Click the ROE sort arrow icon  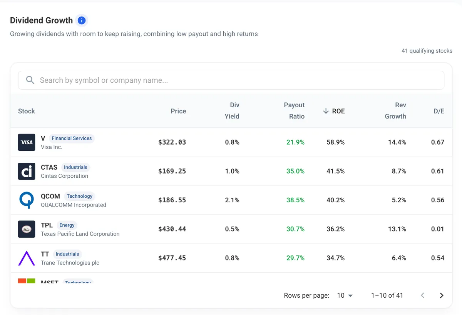(326, 111)
